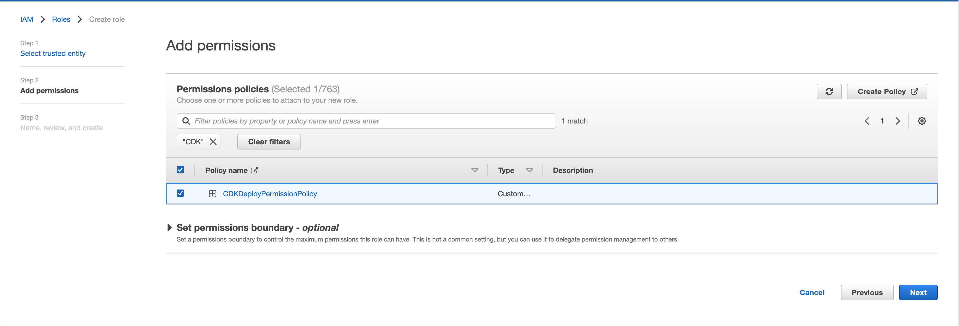Click external link icon beside Policy name
The width and height of the screenshot is (959, 326).
click(255, 171)
